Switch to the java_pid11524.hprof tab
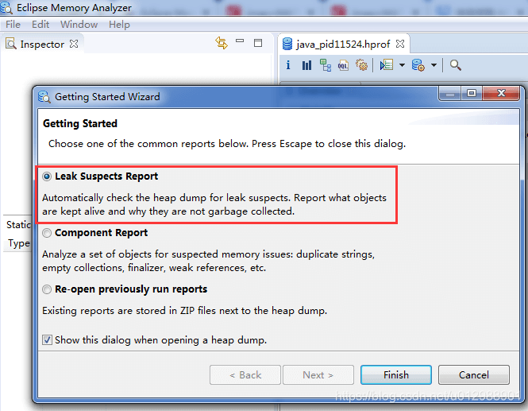 (x=343, y=45)
